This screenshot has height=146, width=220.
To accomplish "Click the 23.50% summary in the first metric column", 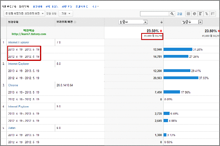I will pos(153,31).
